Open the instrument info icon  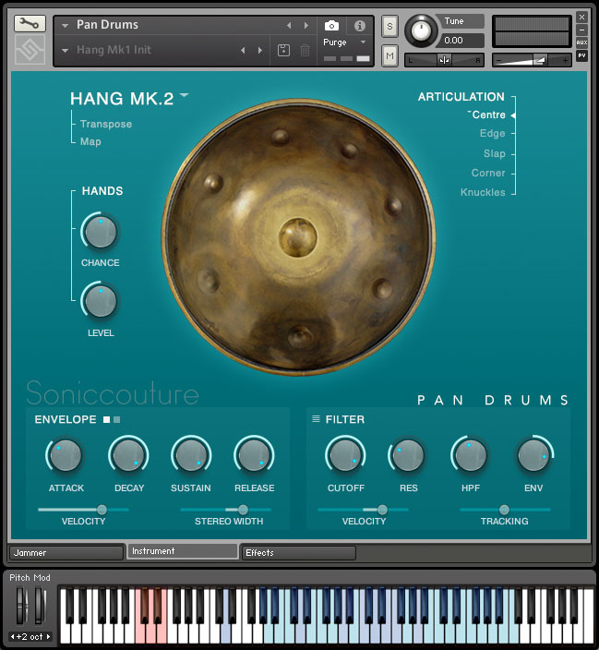coord(359,26)
